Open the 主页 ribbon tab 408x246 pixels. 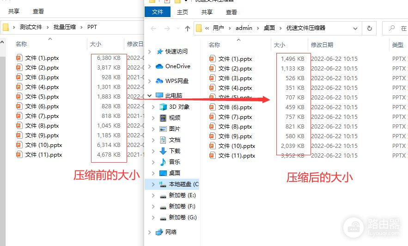(183, 12)
